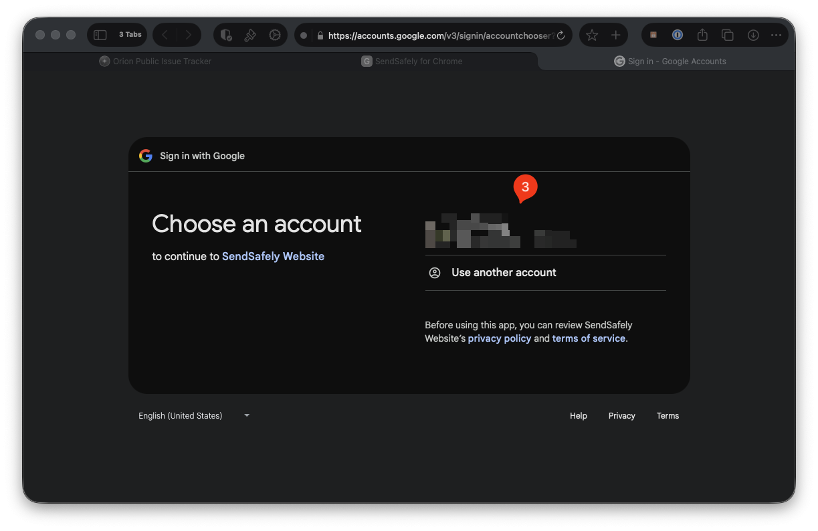Switch to Orion Public Issue Tracker tab
This screenshot has height=531, width=818.
[155, 62]
